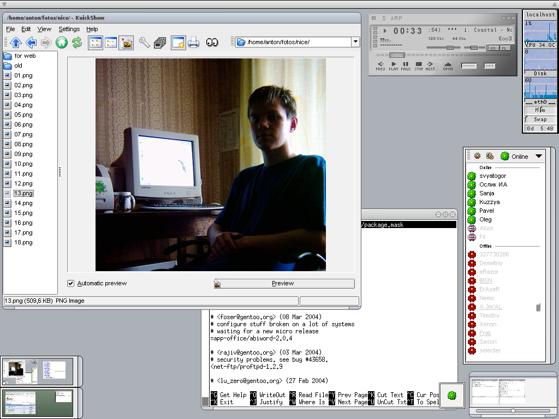Click the printer icon in KuickShow toolbar

click(194, 43)
